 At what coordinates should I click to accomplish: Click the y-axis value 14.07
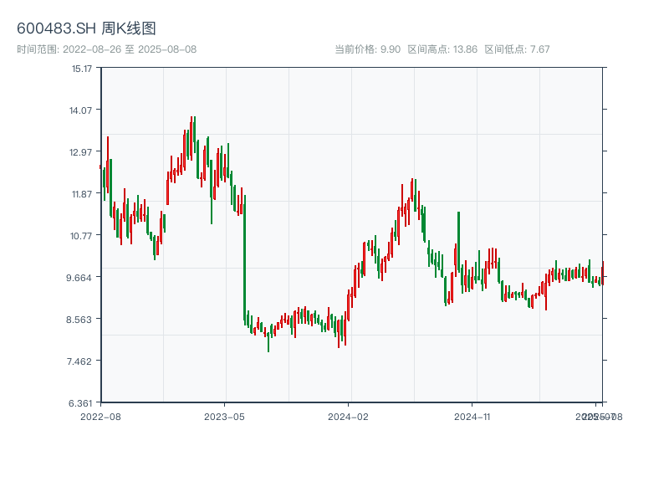[80, 110]
